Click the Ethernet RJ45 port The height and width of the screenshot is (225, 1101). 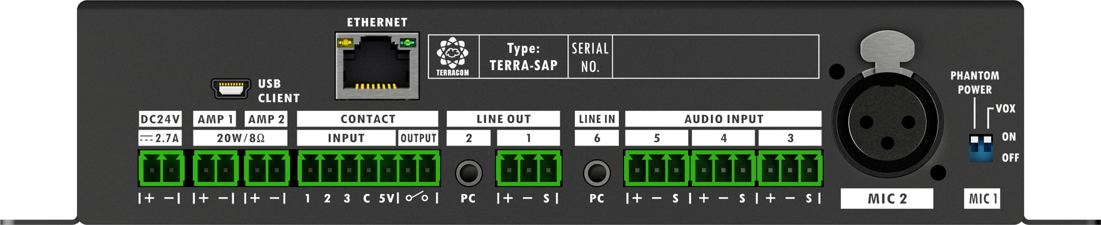tap(377, 67)
